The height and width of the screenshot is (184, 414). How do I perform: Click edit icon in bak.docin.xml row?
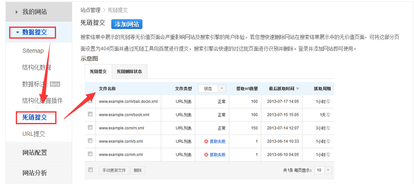(x=328, y=101)
